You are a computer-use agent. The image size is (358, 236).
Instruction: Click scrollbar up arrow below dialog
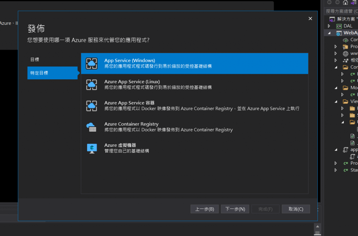pos(317,227)
